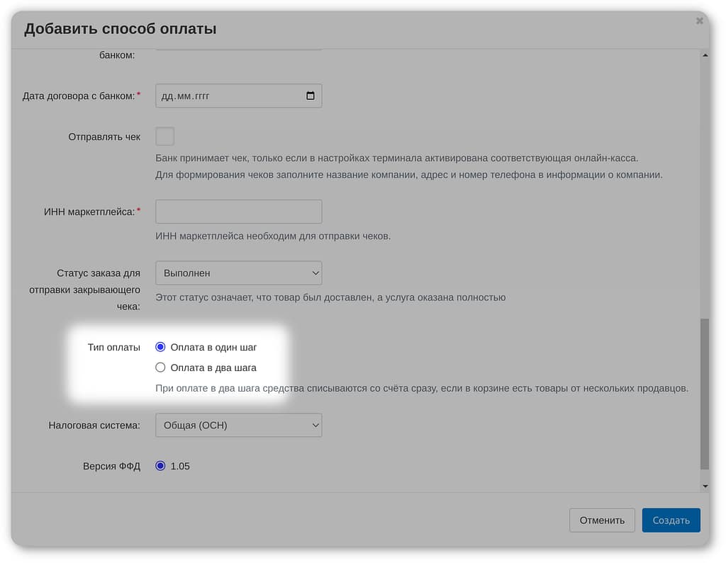
Task: Click the Создать button
Action: click(x=671, y=520)
